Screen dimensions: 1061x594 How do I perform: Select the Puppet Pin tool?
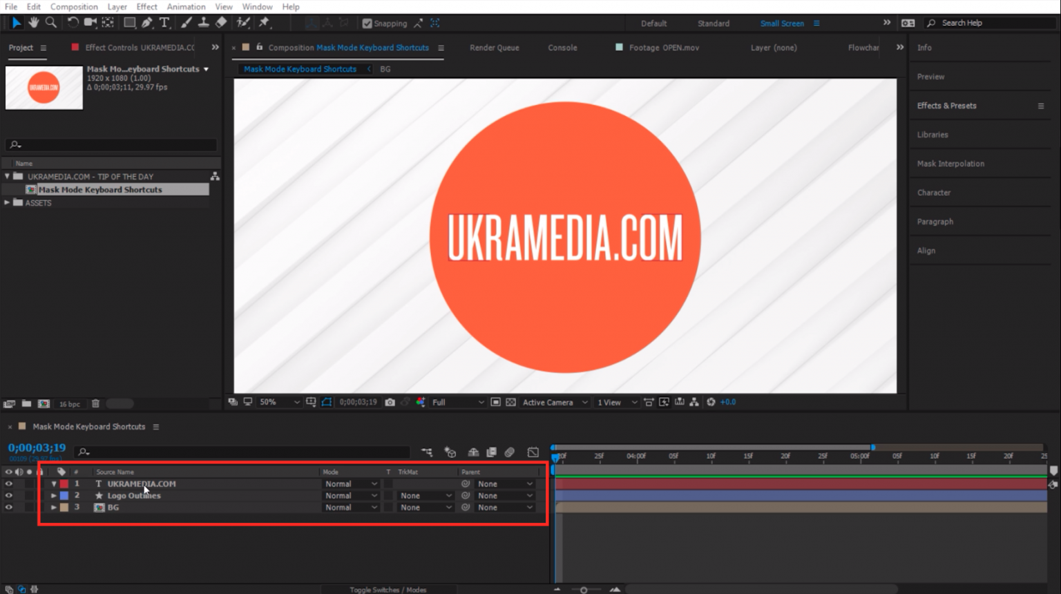264,23
